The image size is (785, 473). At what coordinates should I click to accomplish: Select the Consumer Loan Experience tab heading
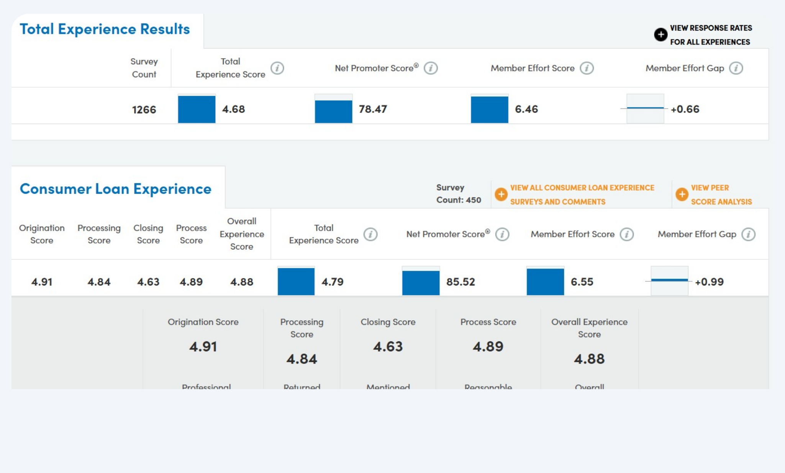(115, 189)
